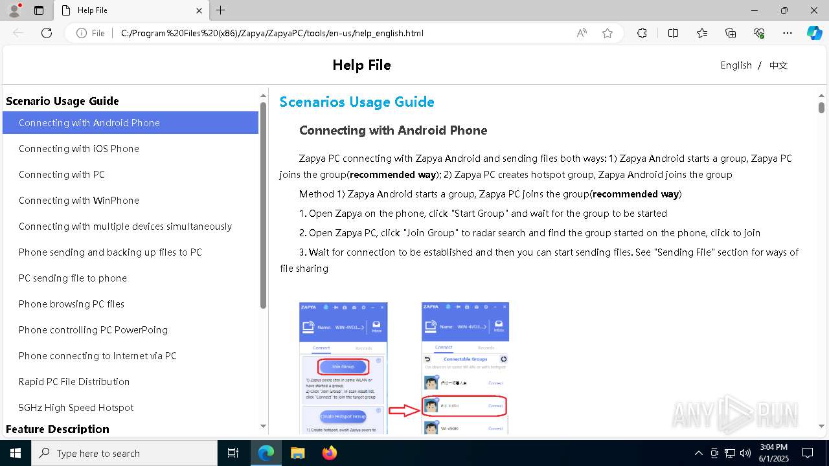Screen dimensions: 829x466
Task: Click content scrollbar up arrow
Action: pyautogui.click(x=821, y=96)
